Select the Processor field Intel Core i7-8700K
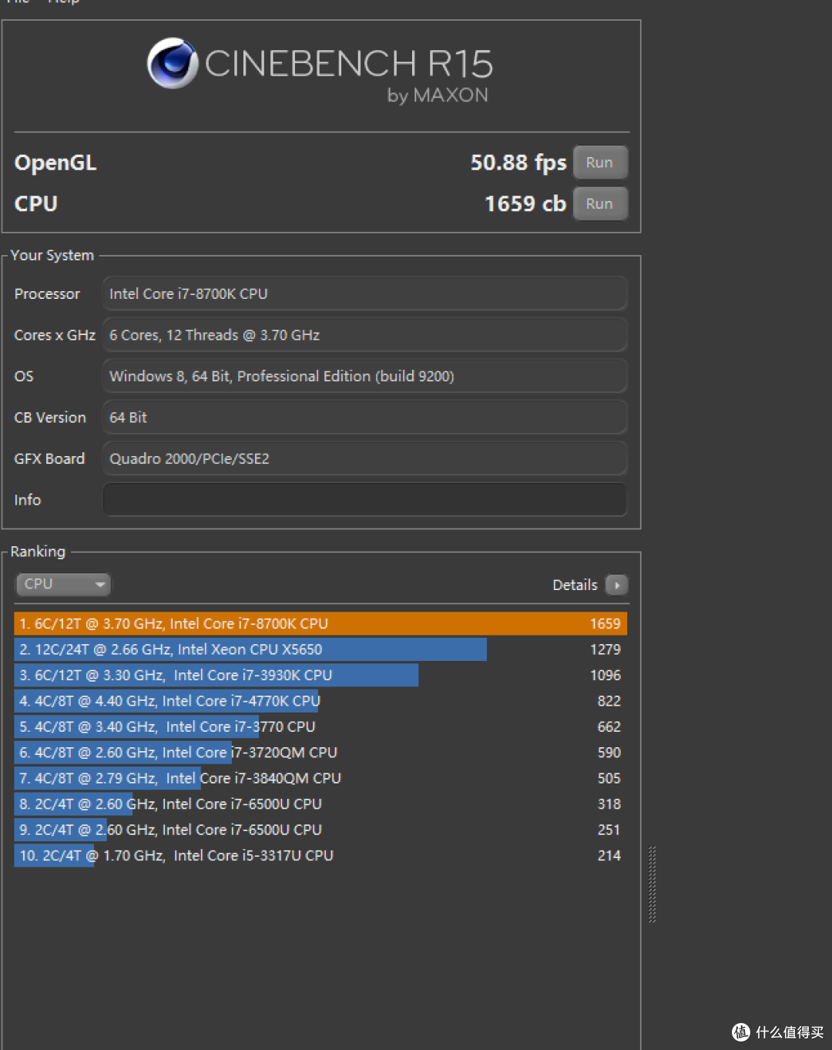The width and height of the screenshot is (832, 1050). coord(364,294)
